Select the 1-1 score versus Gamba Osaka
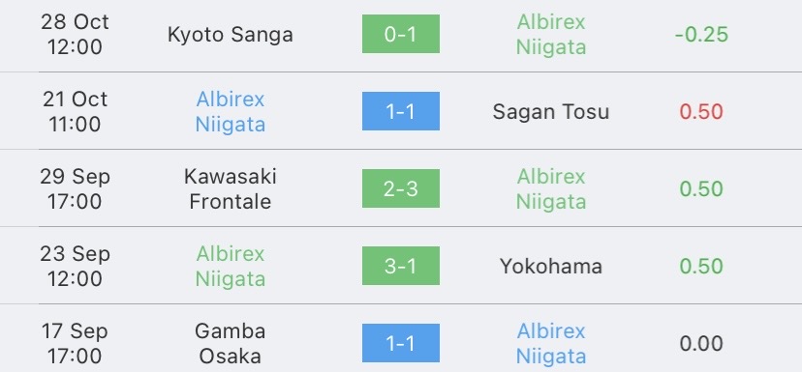Viewport: 802px width, 372px height. (400, 343)
